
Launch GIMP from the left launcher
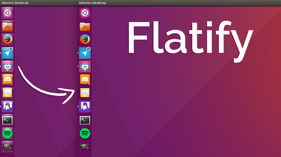tap(7, 147)
